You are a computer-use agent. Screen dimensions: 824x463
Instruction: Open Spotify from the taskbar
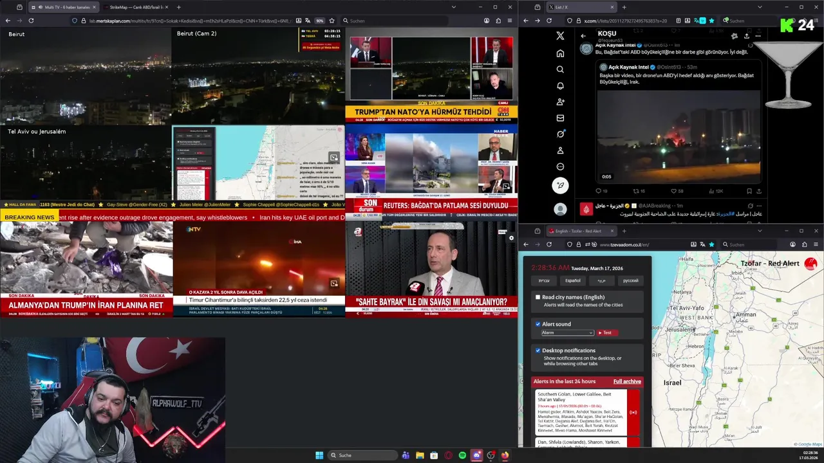(462, 455)
